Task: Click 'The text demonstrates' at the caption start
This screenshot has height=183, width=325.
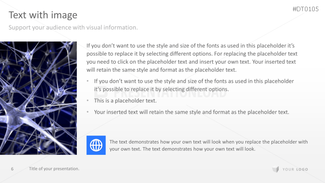Action: (x=132, y=142)
